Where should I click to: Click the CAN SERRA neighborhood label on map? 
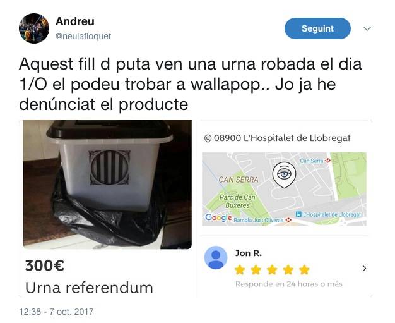coord(239,180)
